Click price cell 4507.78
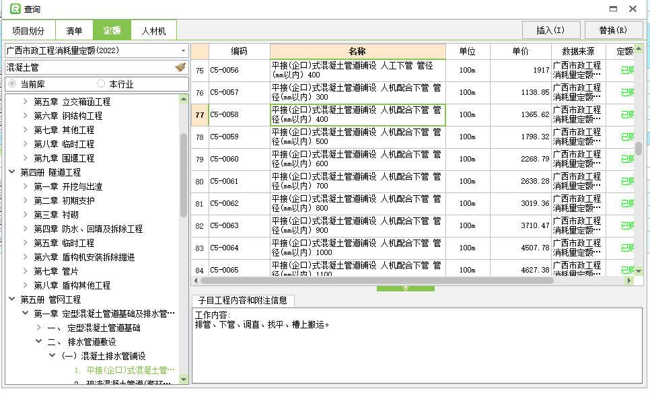Image resolution: width=650 pixels, height=397 pixels. tap(521, 248)
